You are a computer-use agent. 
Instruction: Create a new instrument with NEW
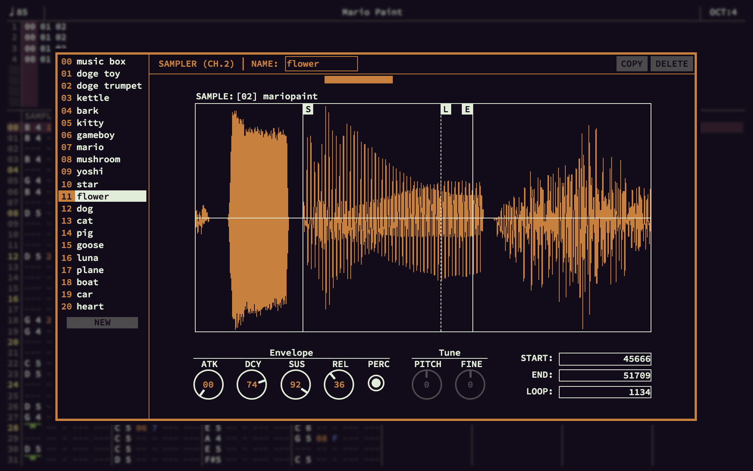pos(102,322)
